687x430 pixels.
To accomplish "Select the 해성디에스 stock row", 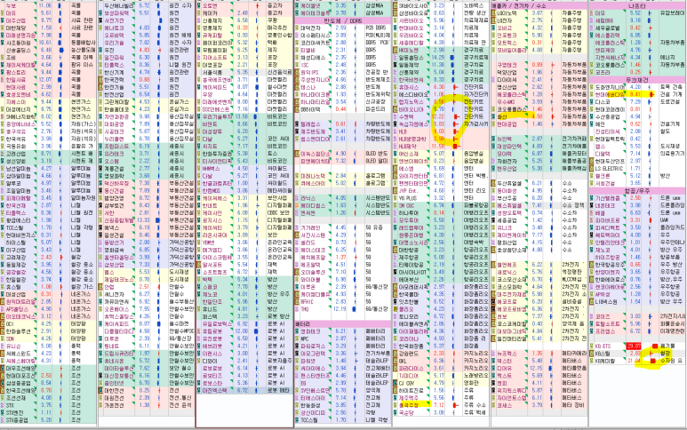I will tap(343, 58).
